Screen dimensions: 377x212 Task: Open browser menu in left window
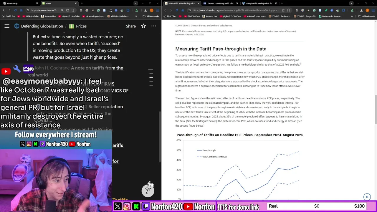(x=158, y=10)
